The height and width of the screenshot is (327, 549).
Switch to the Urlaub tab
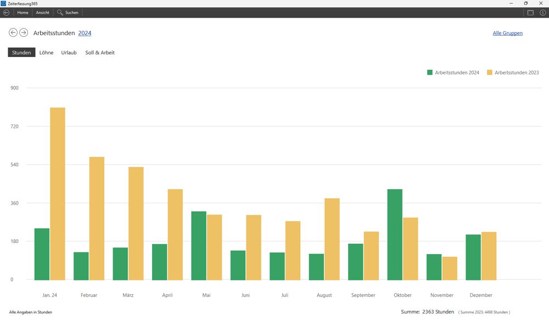pos(69,53)
